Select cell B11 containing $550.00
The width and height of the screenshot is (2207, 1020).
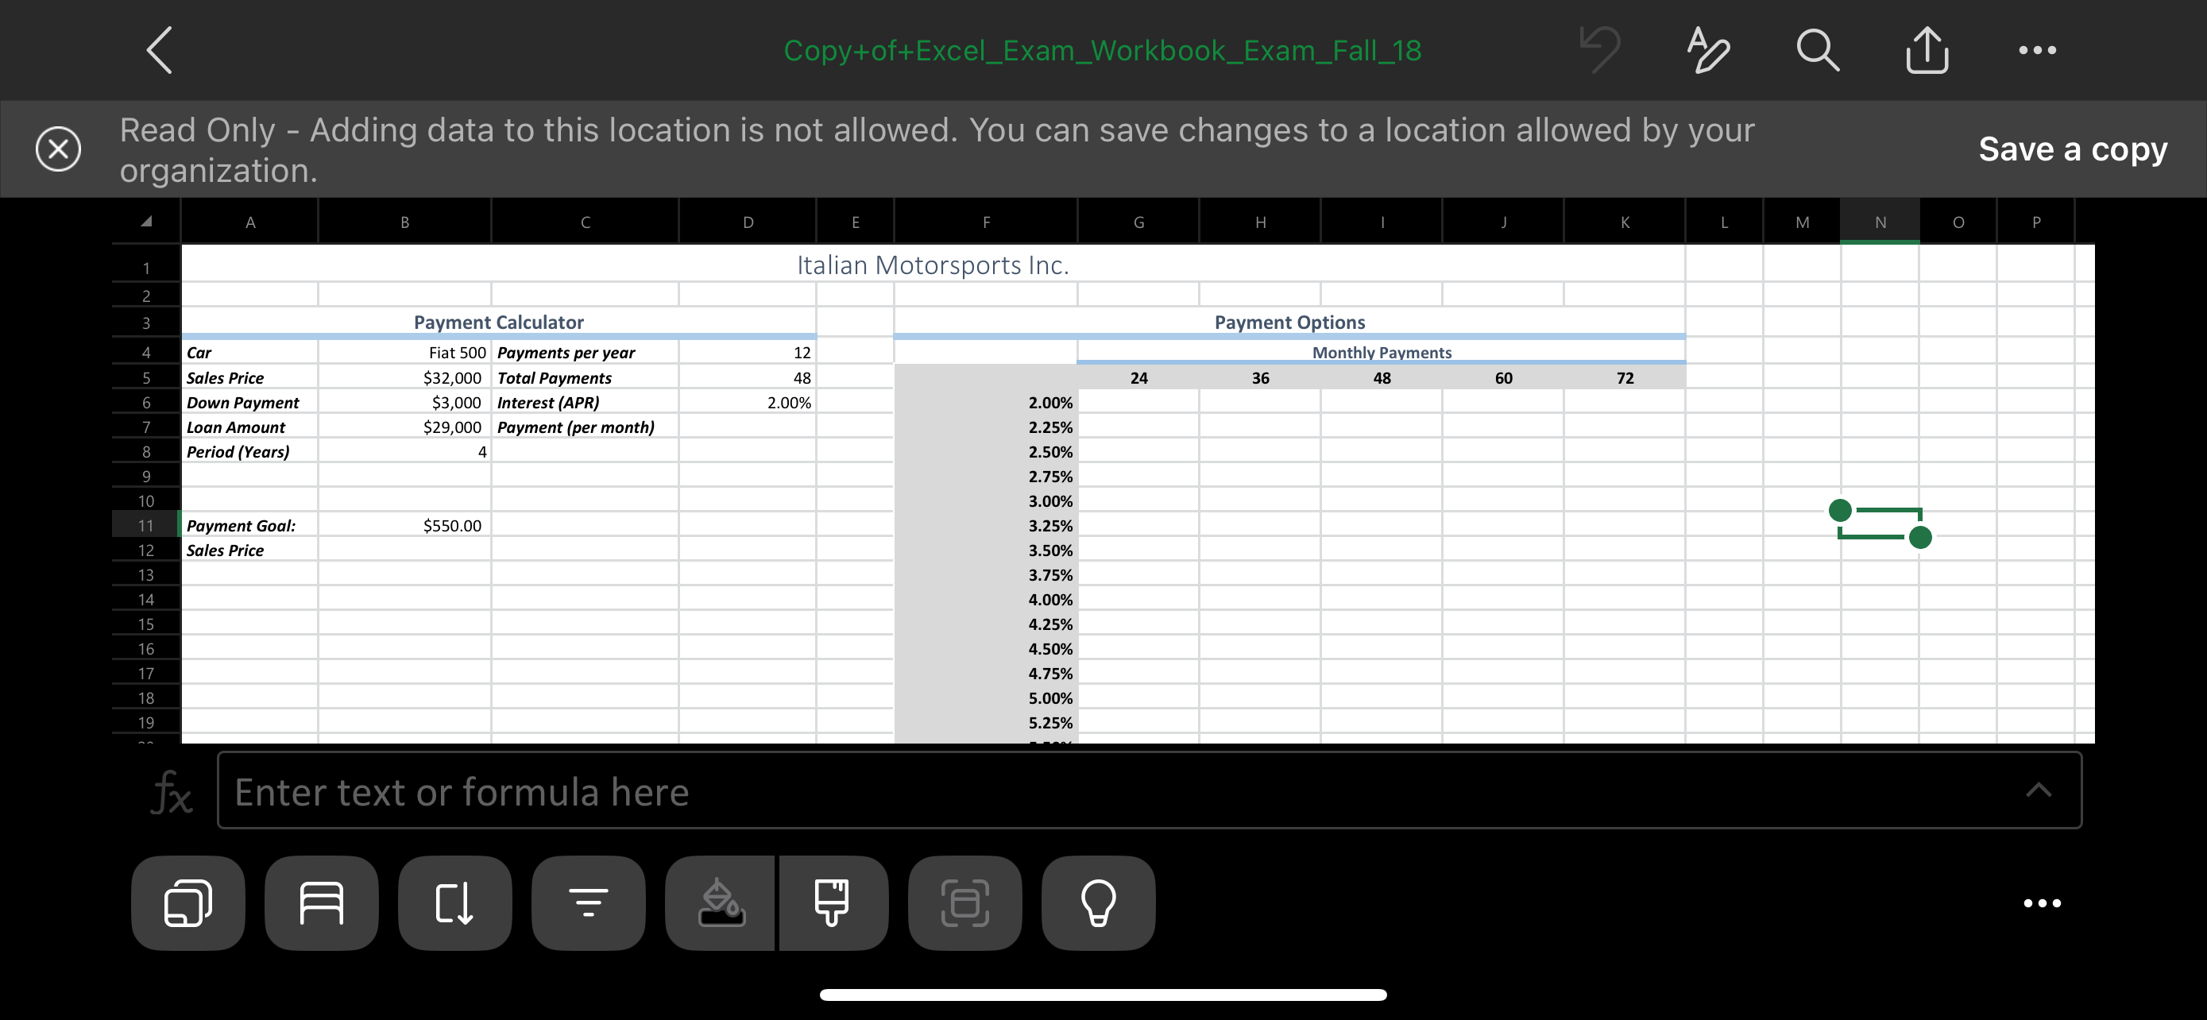coord(403,525)
